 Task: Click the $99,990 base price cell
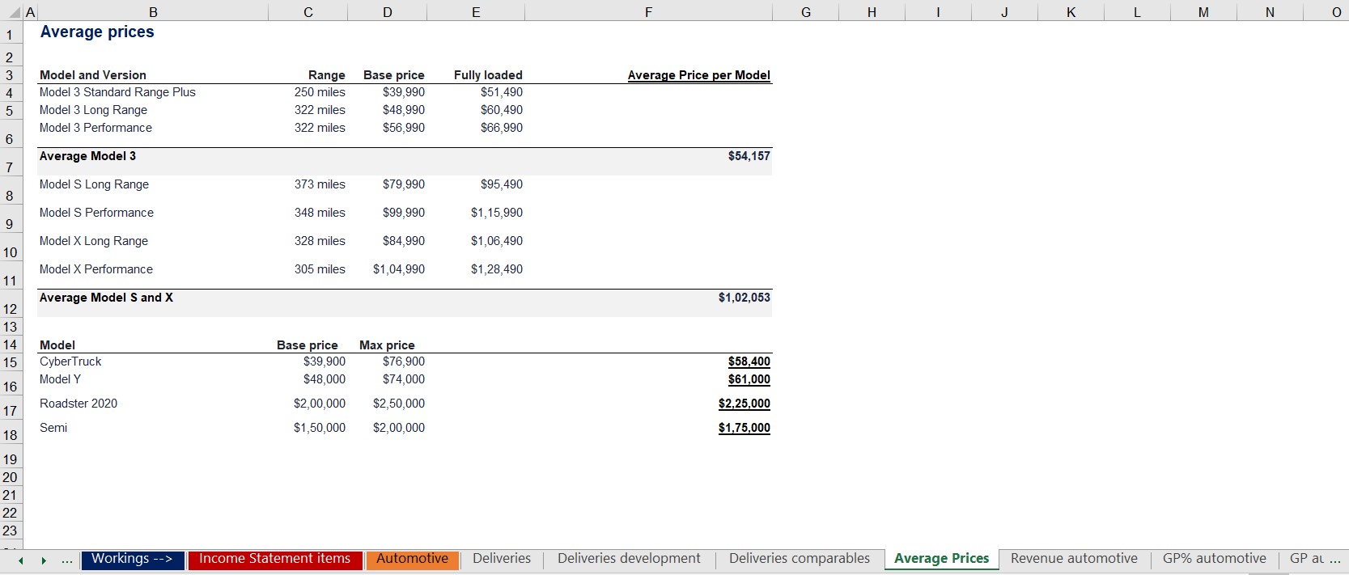pyautogui.click(x=404, y=213)
